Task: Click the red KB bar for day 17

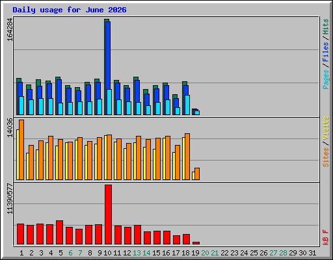Action: click(176, 240)
